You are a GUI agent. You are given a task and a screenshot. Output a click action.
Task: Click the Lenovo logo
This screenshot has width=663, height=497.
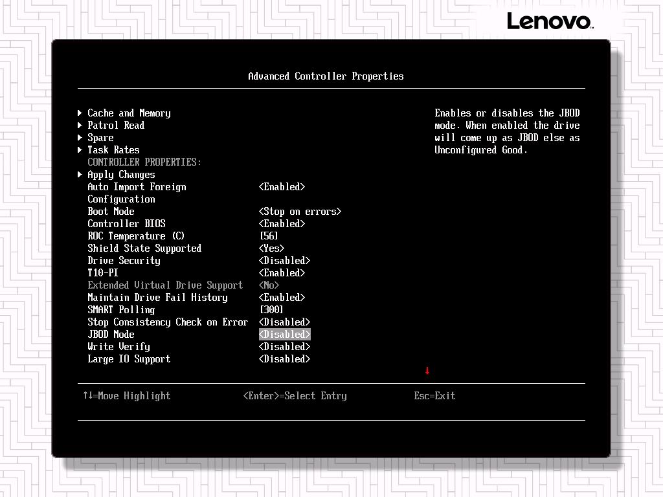pos(549,21)
